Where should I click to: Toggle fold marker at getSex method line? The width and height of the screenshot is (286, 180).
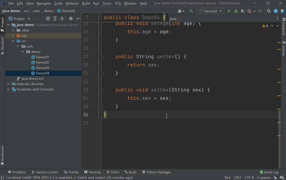102,57
